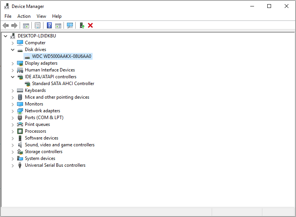
Task: Click the Print queues printer icon
Action: tap(20, 124)
